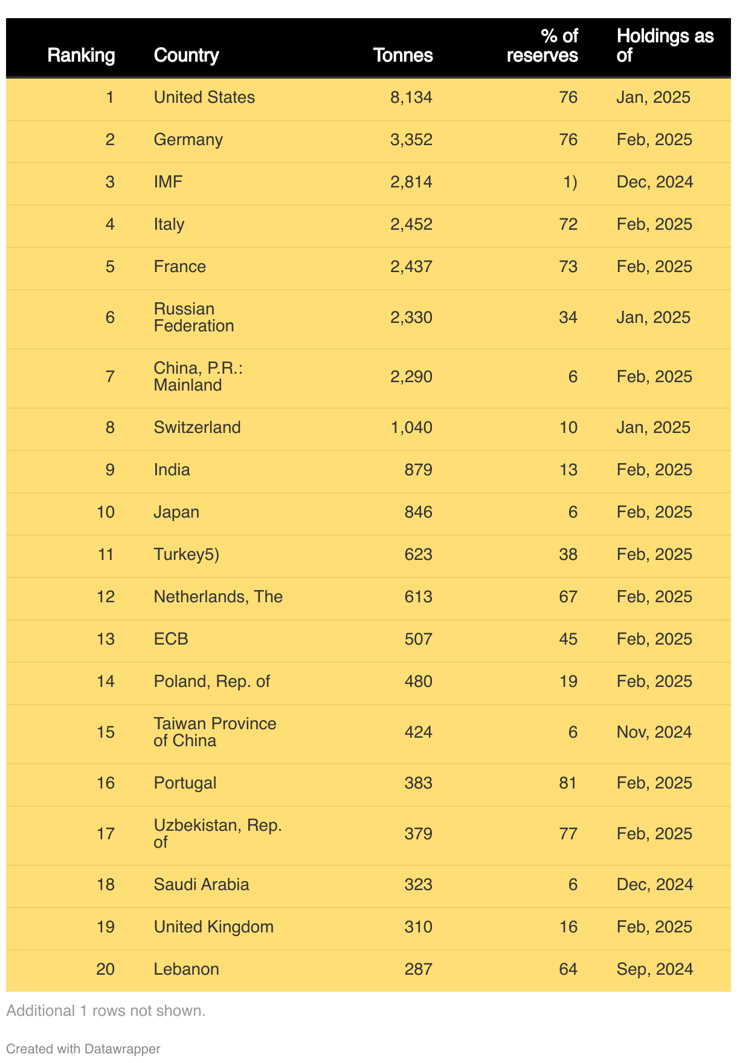Image resolution: width=737 pixels, height=1063 pixels.
Task: Click the Russian Federation country cell
Action: pos(194,317)
